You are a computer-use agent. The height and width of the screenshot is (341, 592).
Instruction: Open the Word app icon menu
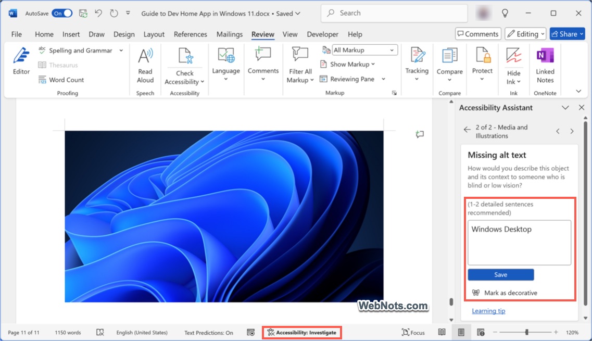tap(13, 13)
